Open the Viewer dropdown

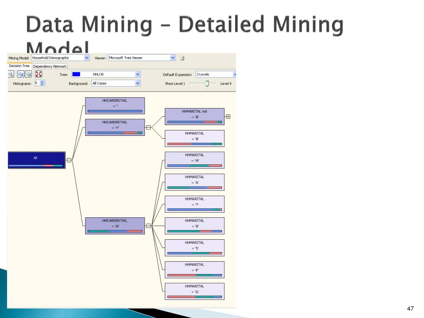click(x=173, y=58)
